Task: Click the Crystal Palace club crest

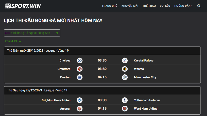Action: [x=125, y=61]
